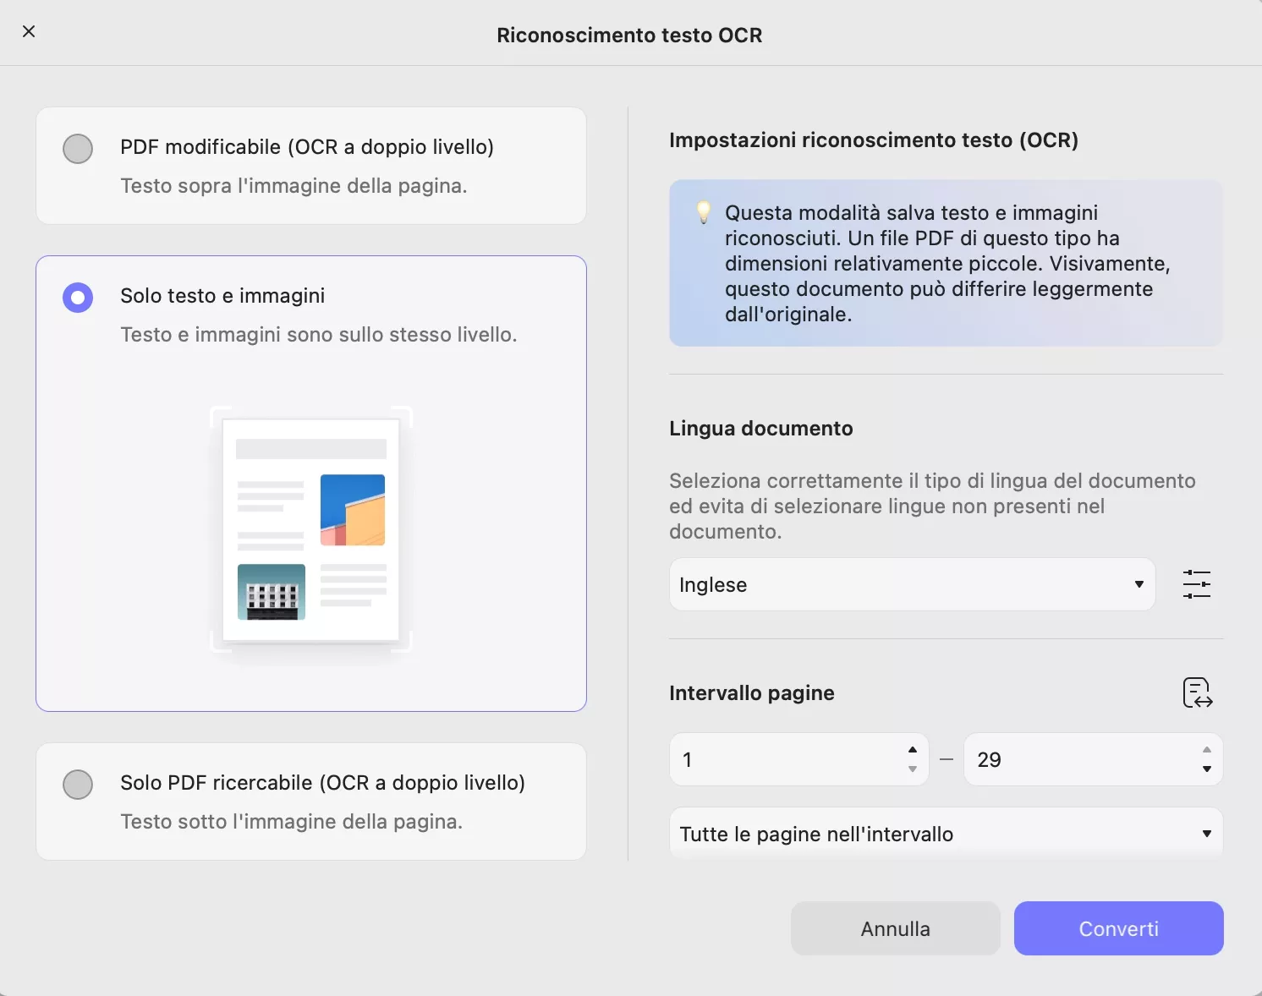1262x996 pixels.
Task: Decrement the ending page number stepper
Action: tap(1207, 769)
